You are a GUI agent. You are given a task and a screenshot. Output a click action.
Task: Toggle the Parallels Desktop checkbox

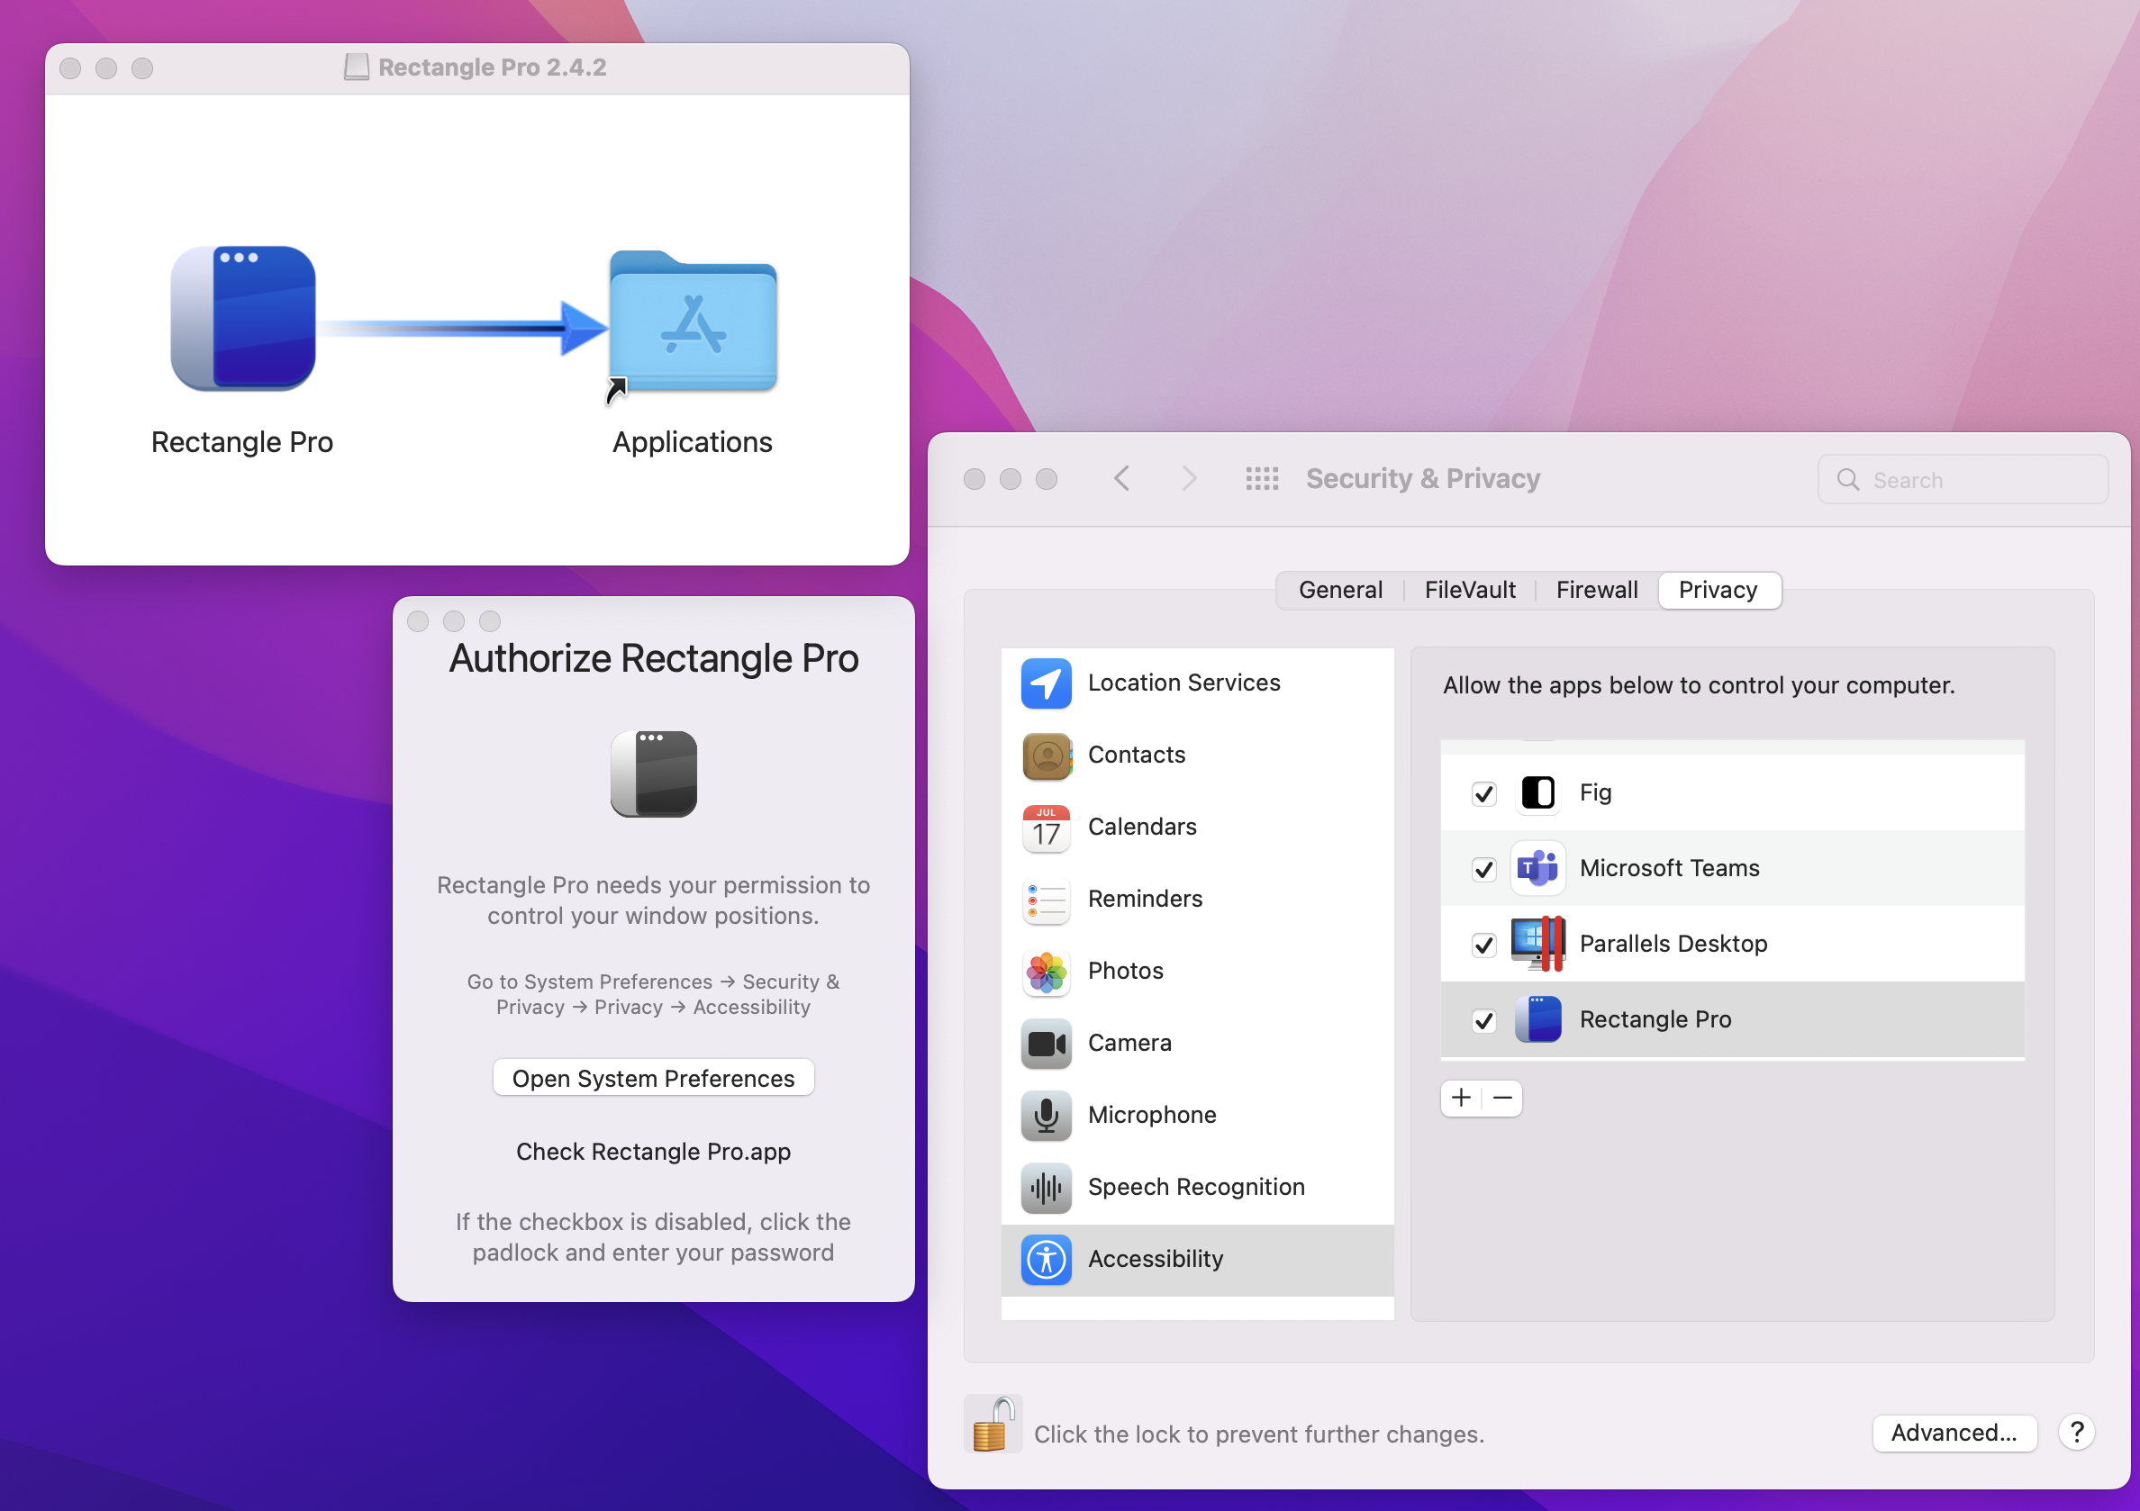(1483, 945)
